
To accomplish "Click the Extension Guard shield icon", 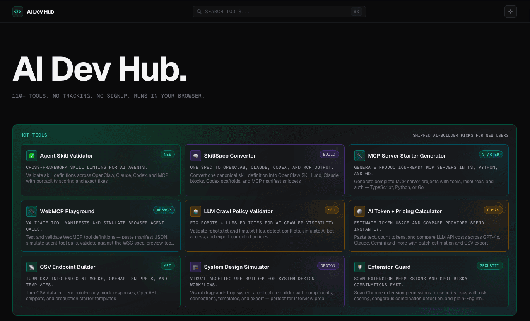I will (359, 267).
